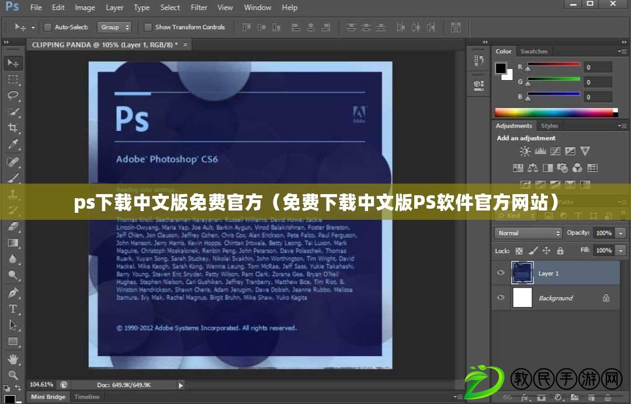631x404 pixels.
Task: Add a Channel Mixer adjustment
Action: [577, 168]
